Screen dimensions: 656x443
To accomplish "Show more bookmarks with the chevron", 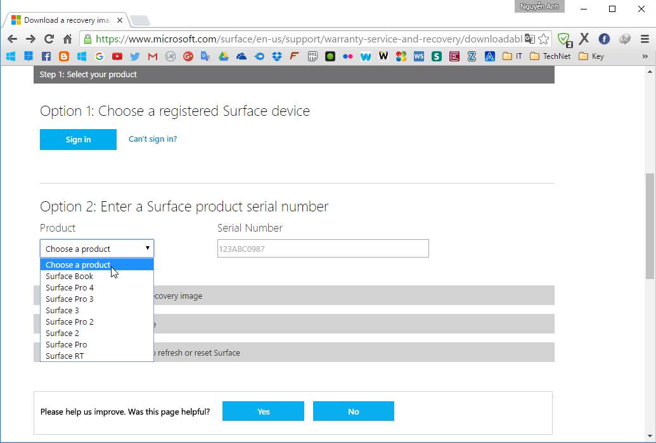I will 645,56.
